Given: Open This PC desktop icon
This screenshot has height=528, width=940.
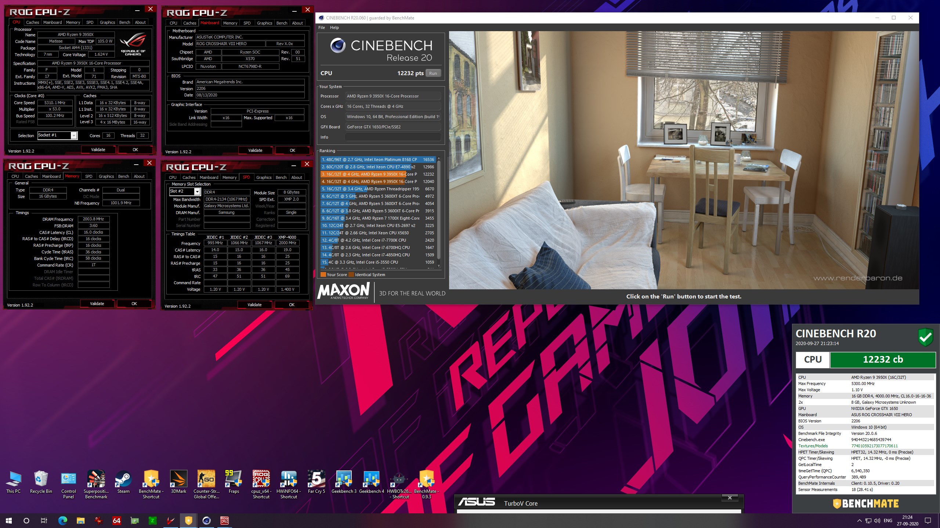Looking at the screenshot, I should pyautogui.click(x=14, y=482).
